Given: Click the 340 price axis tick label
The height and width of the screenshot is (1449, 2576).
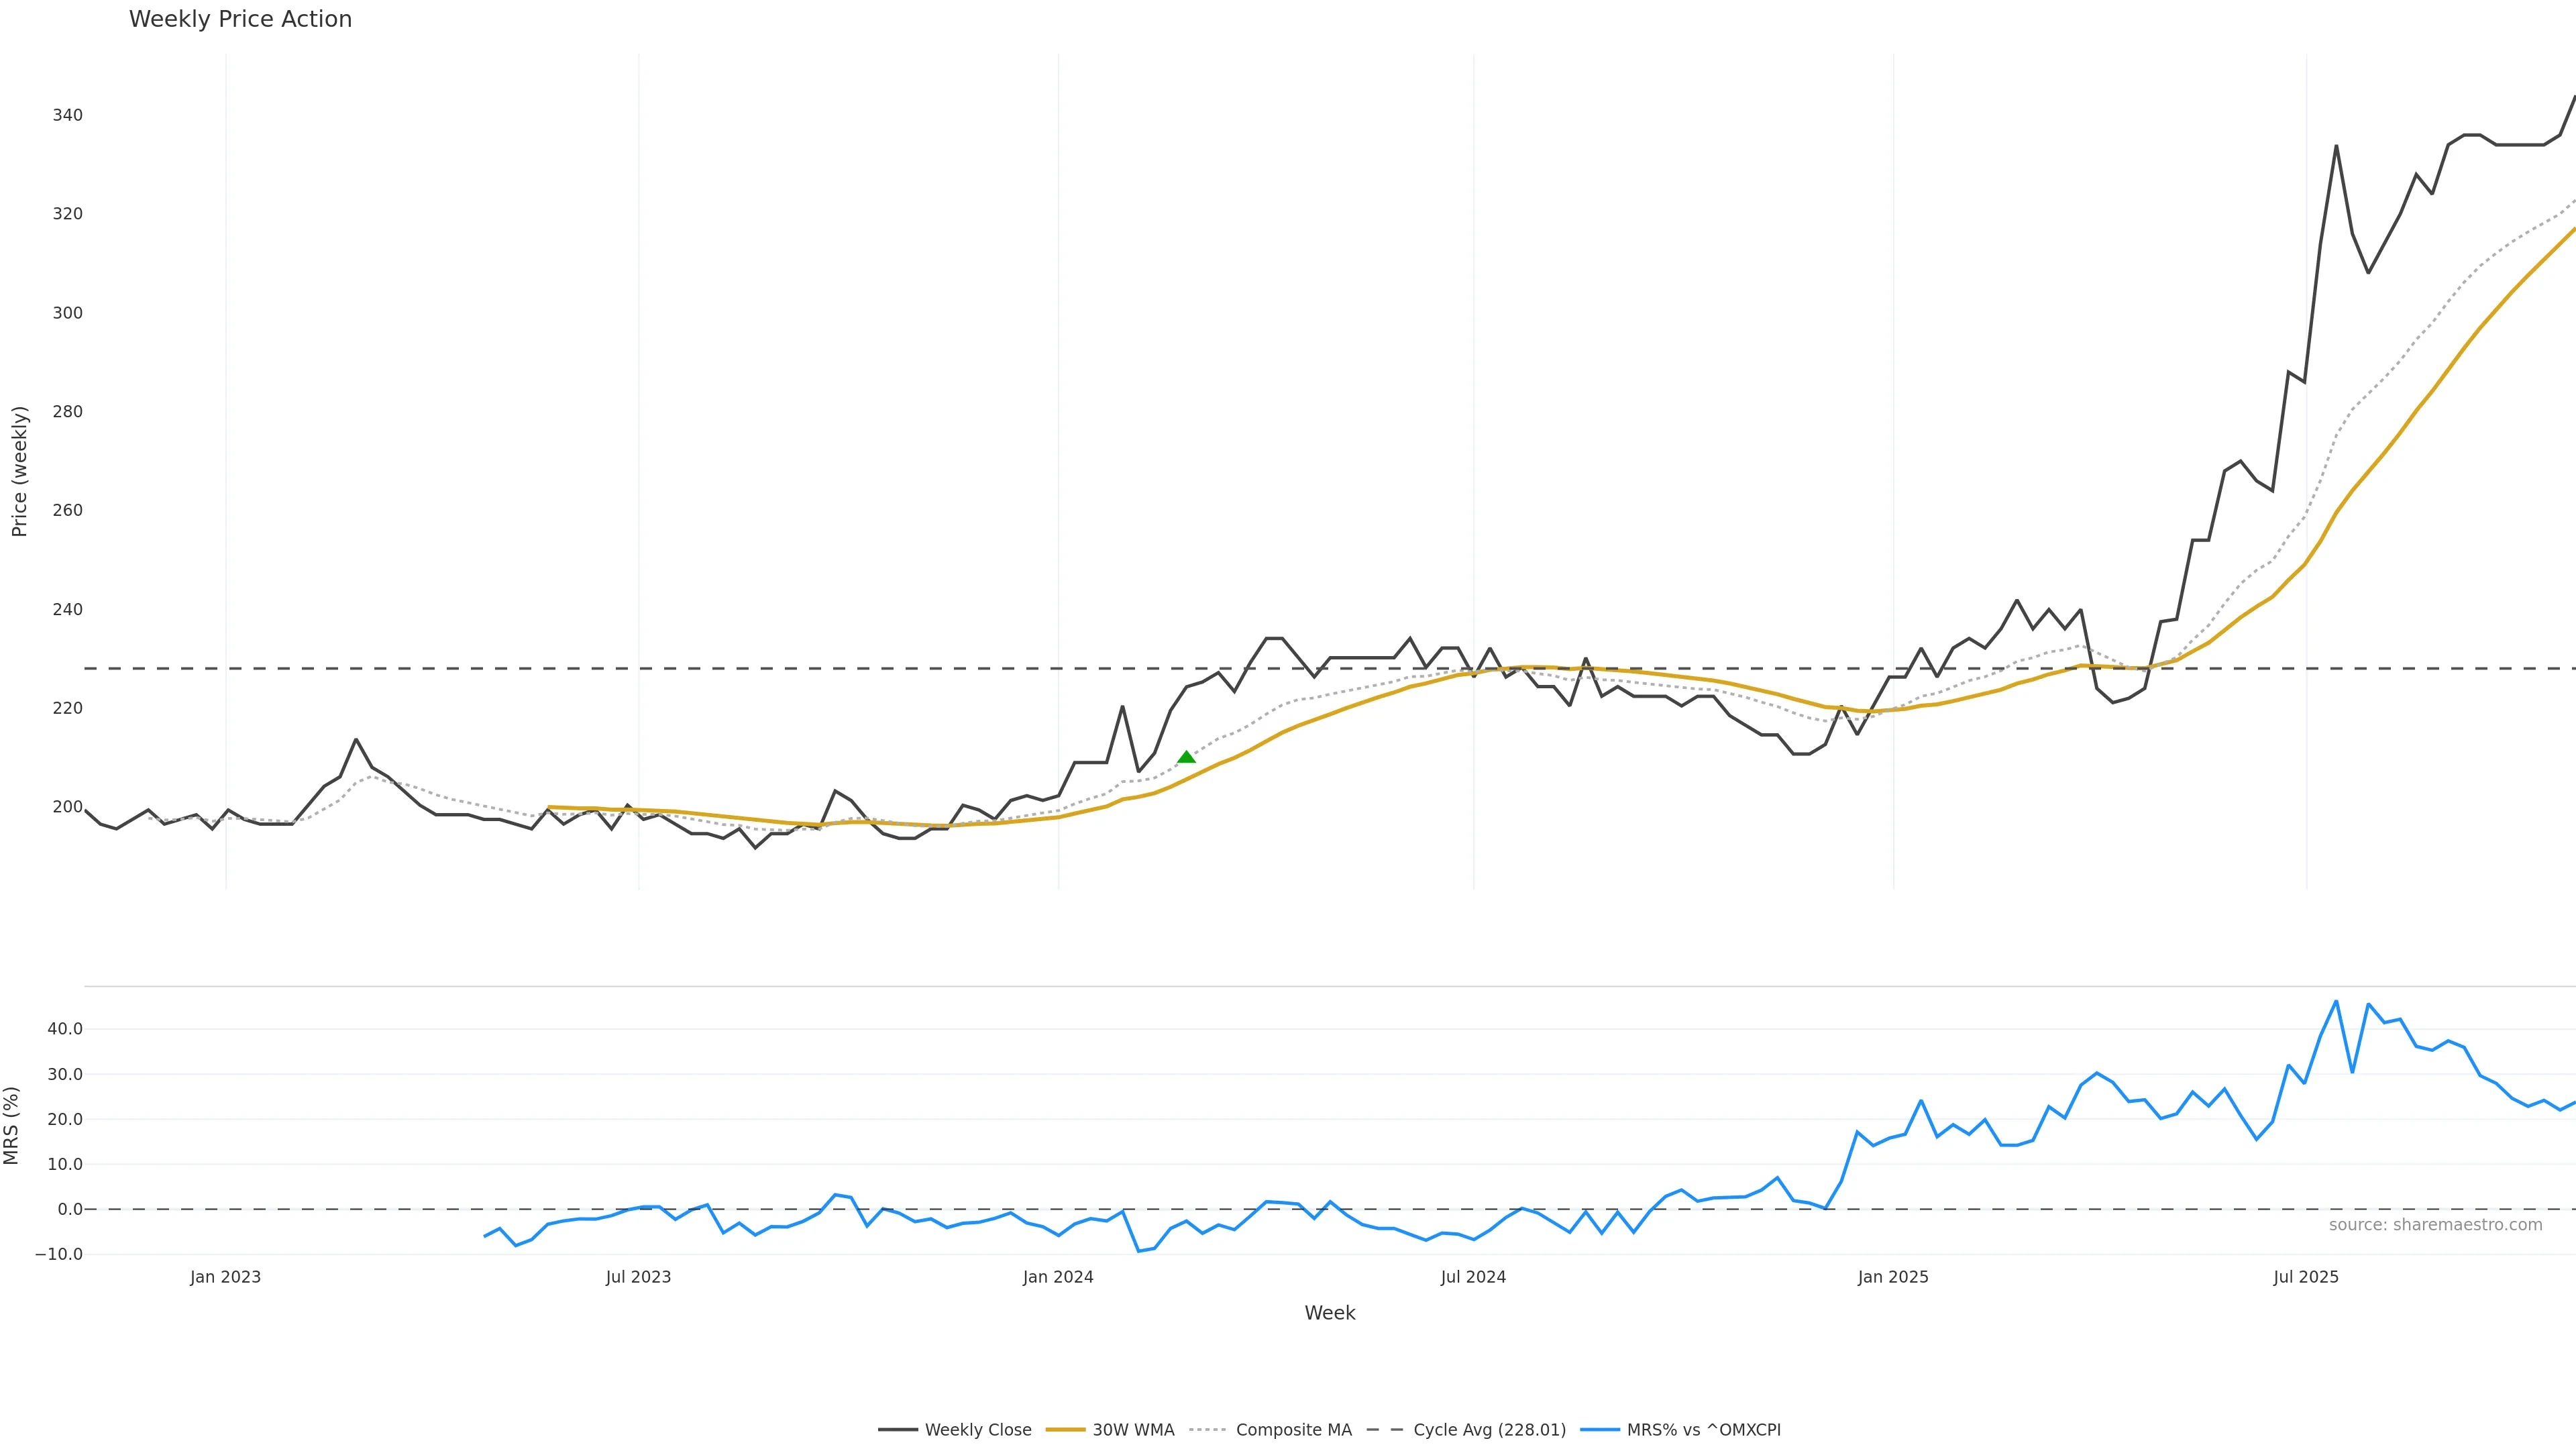Looking at the screenshot, I should 68,115.
